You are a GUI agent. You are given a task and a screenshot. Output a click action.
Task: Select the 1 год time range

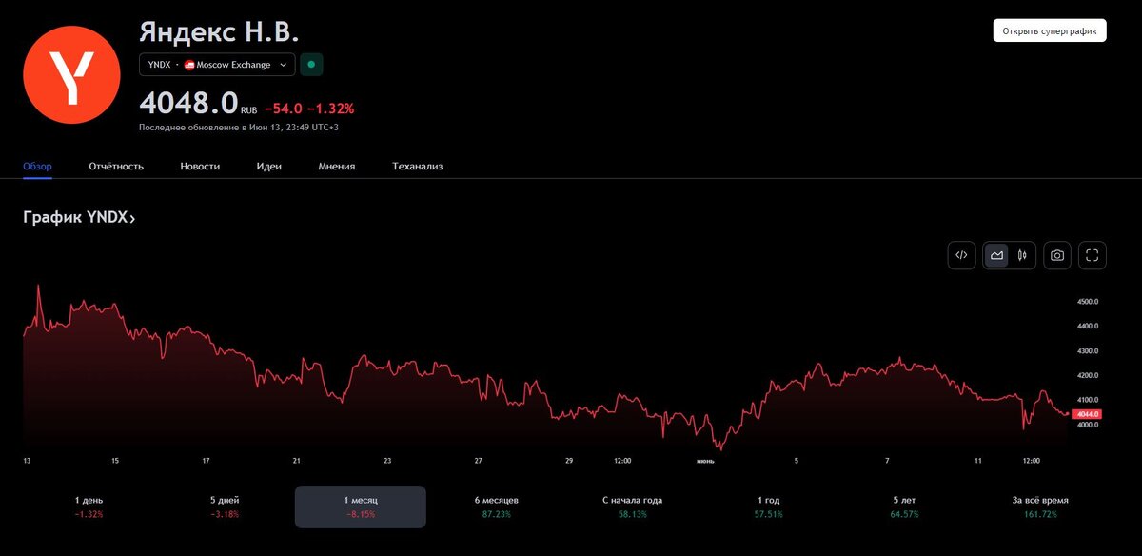(x=768, y=506)
